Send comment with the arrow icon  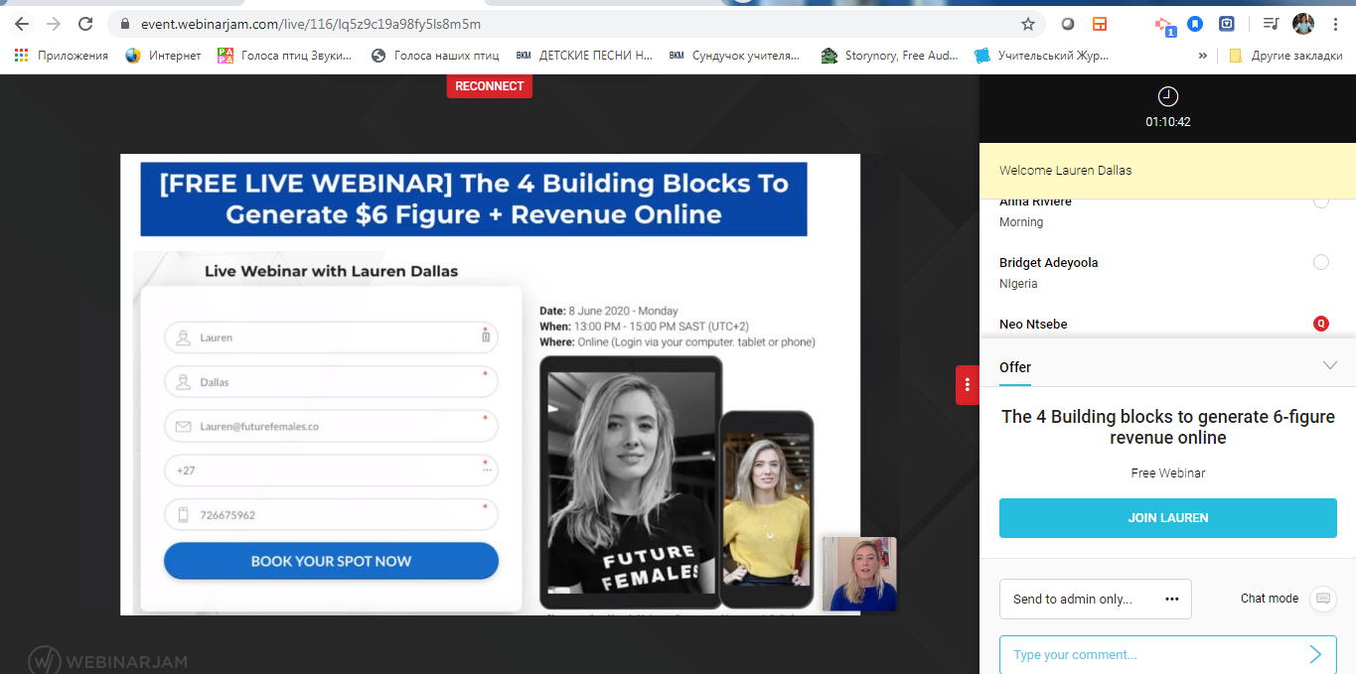1316,654
